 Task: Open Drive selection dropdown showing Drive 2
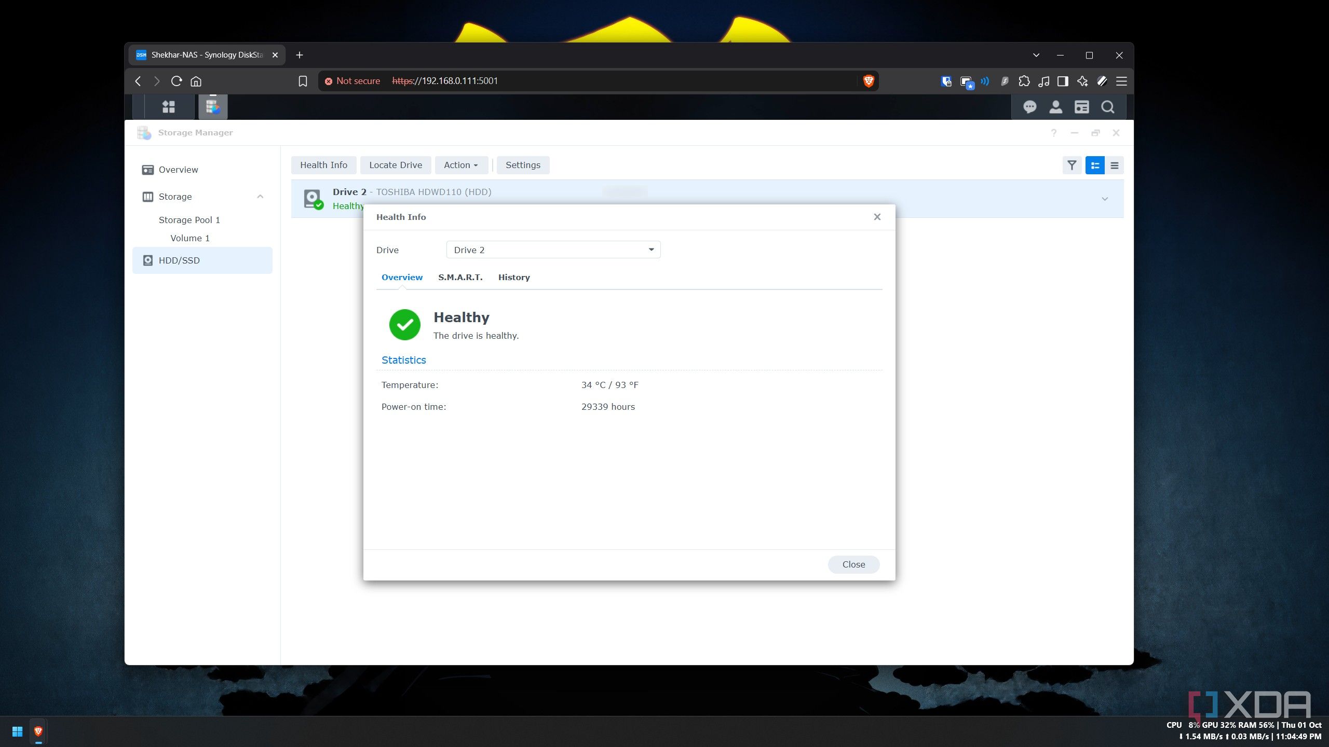[x=553, y=250]
